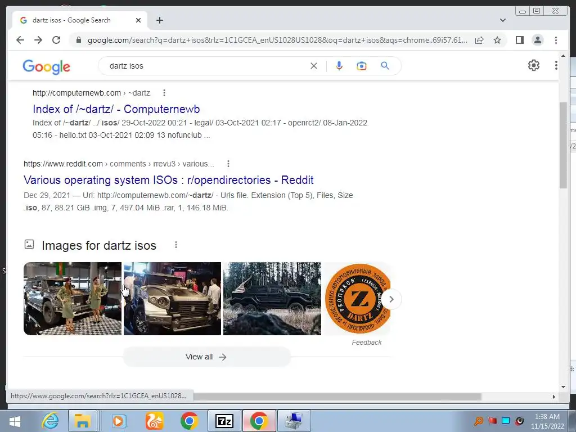The width and height of the screenshot is (576, 432).
Task: Open Chrome side panel
Action: pos(519,40)
